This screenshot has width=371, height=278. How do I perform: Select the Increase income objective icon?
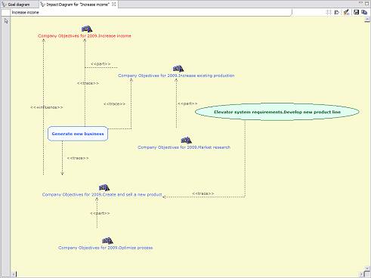[87, 29]
